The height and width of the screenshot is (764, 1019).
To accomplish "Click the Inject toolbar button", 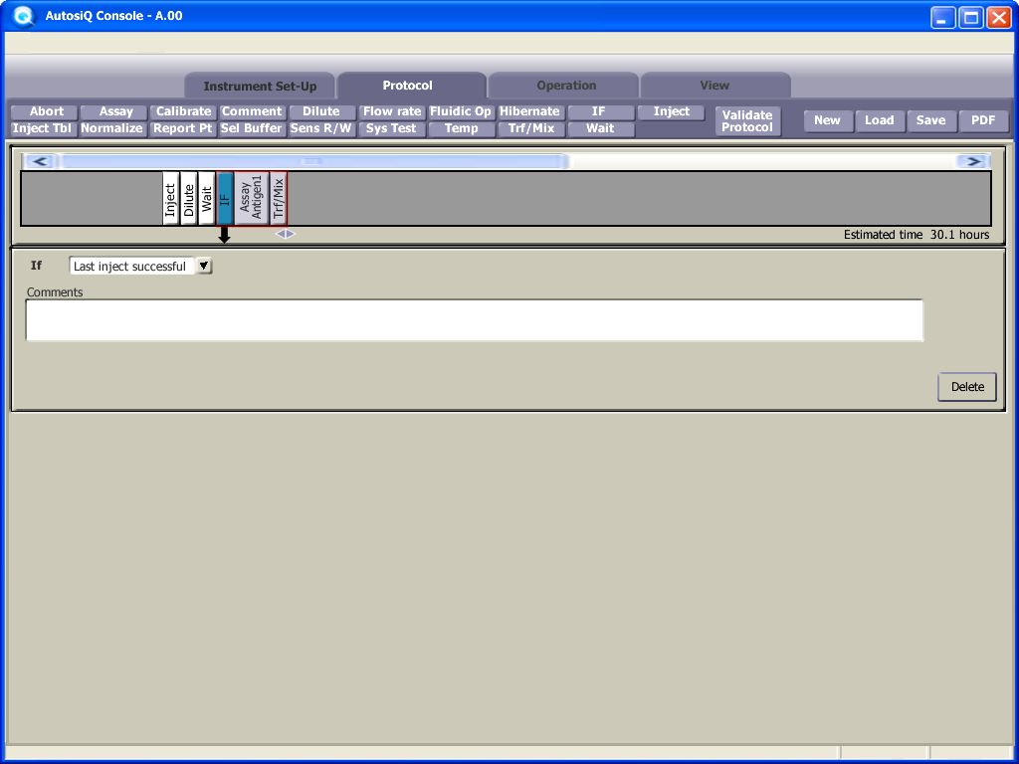I will point(671,111).
